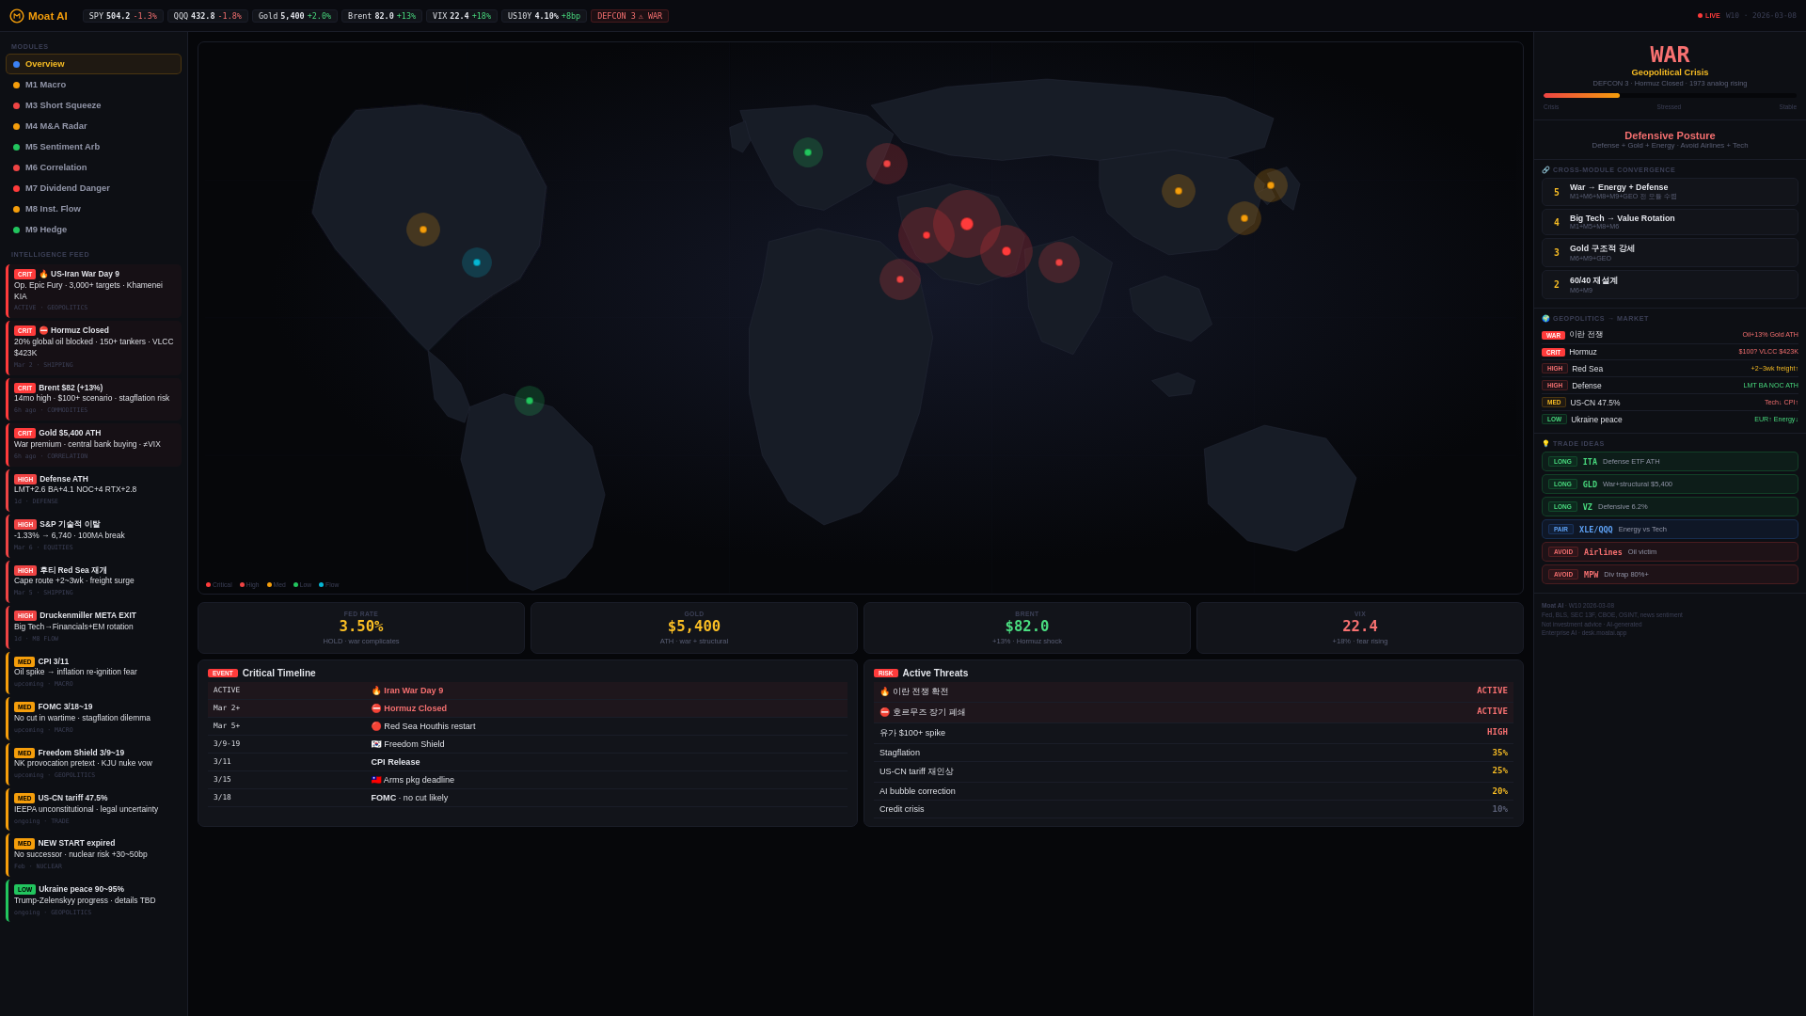Click the orange hotspot over Japan
Viewport: 1806px width, 1016px height.
point(1271,185)
